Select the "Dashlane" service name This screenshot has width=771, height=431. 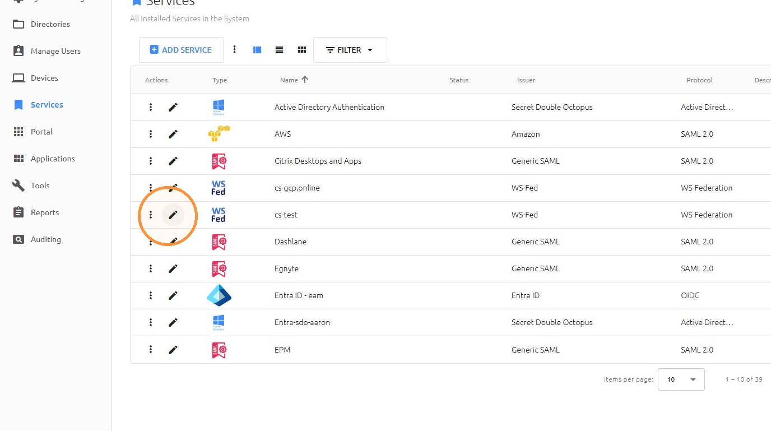(x=290, y=242)
